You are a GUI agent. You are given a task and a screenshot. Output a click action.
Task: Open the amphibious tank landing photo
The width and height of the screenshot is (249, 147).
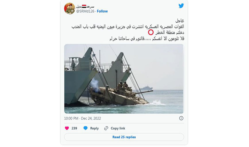tap(124, 79)
